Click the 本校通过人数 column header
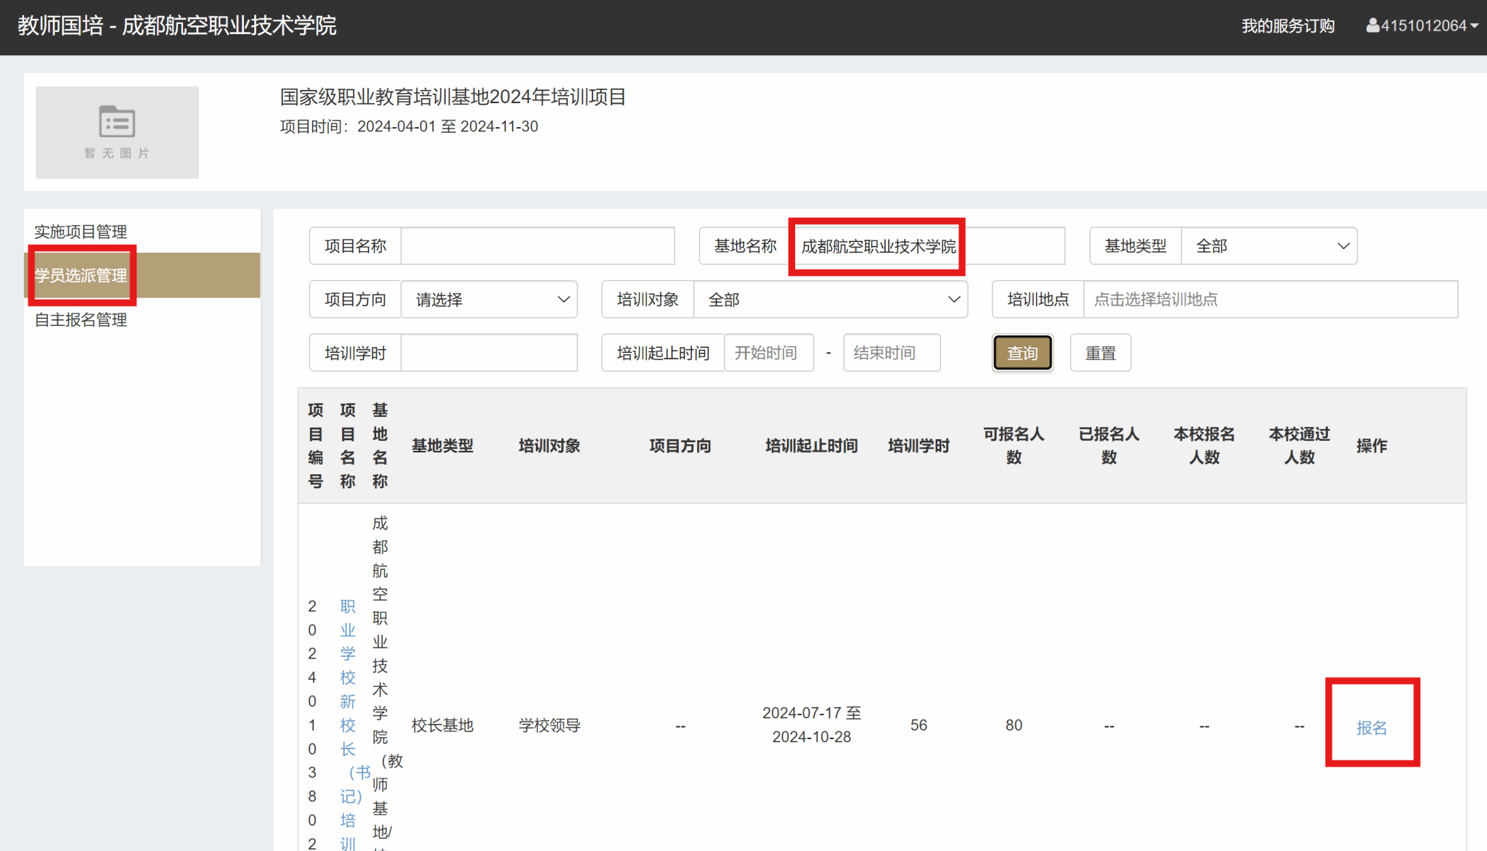This screenshot has height=851, width=1487. (1299, 446)
